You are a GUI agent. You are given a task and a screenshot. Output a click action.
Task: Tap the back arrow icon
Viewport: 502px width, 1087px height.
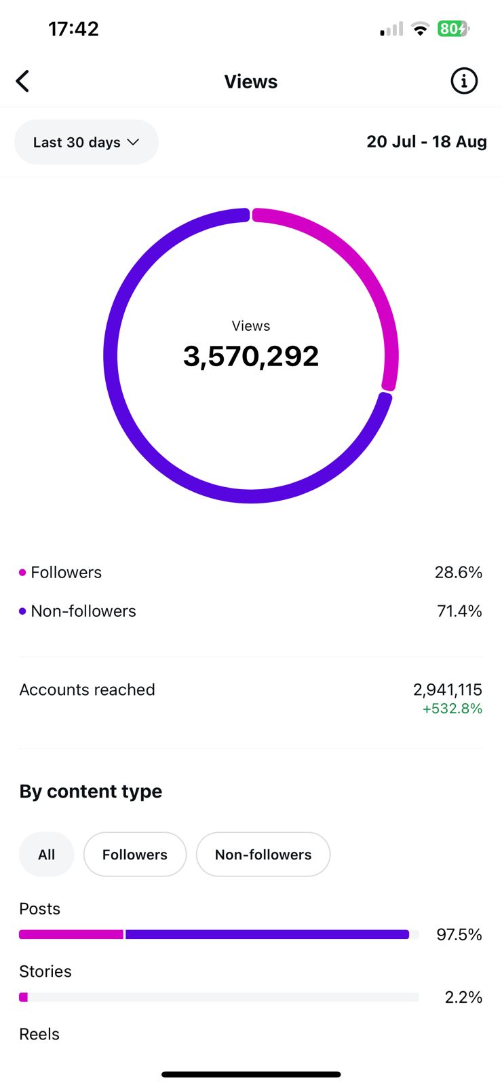[23, 82]
